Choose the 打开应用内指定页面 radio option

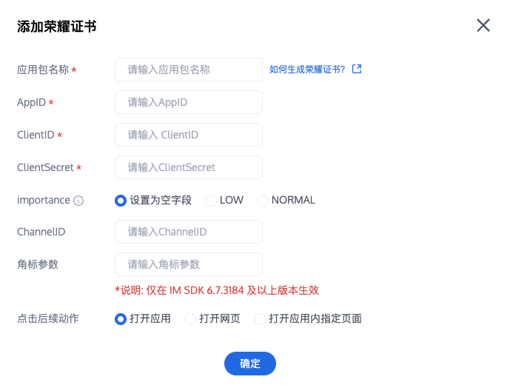[260, 319]
